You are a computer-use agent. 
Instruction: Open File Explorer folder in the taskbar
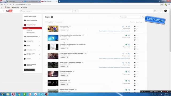[x=8, y=94]
